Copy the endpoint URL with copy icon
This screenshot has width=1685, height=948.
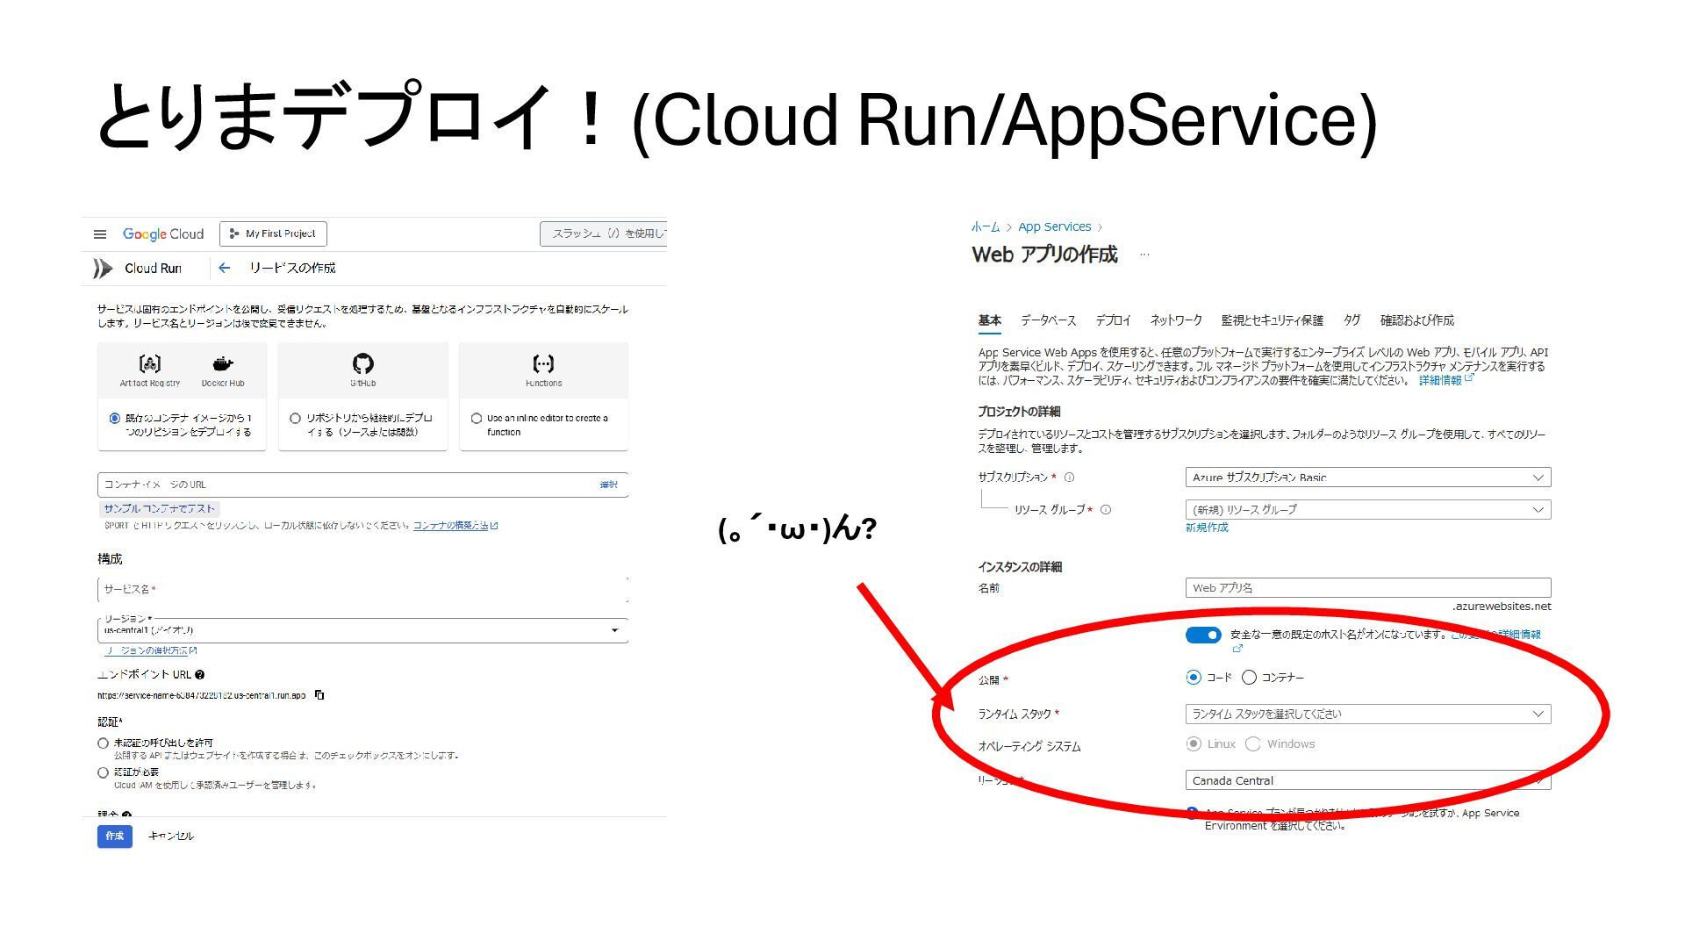pos(319,695)
